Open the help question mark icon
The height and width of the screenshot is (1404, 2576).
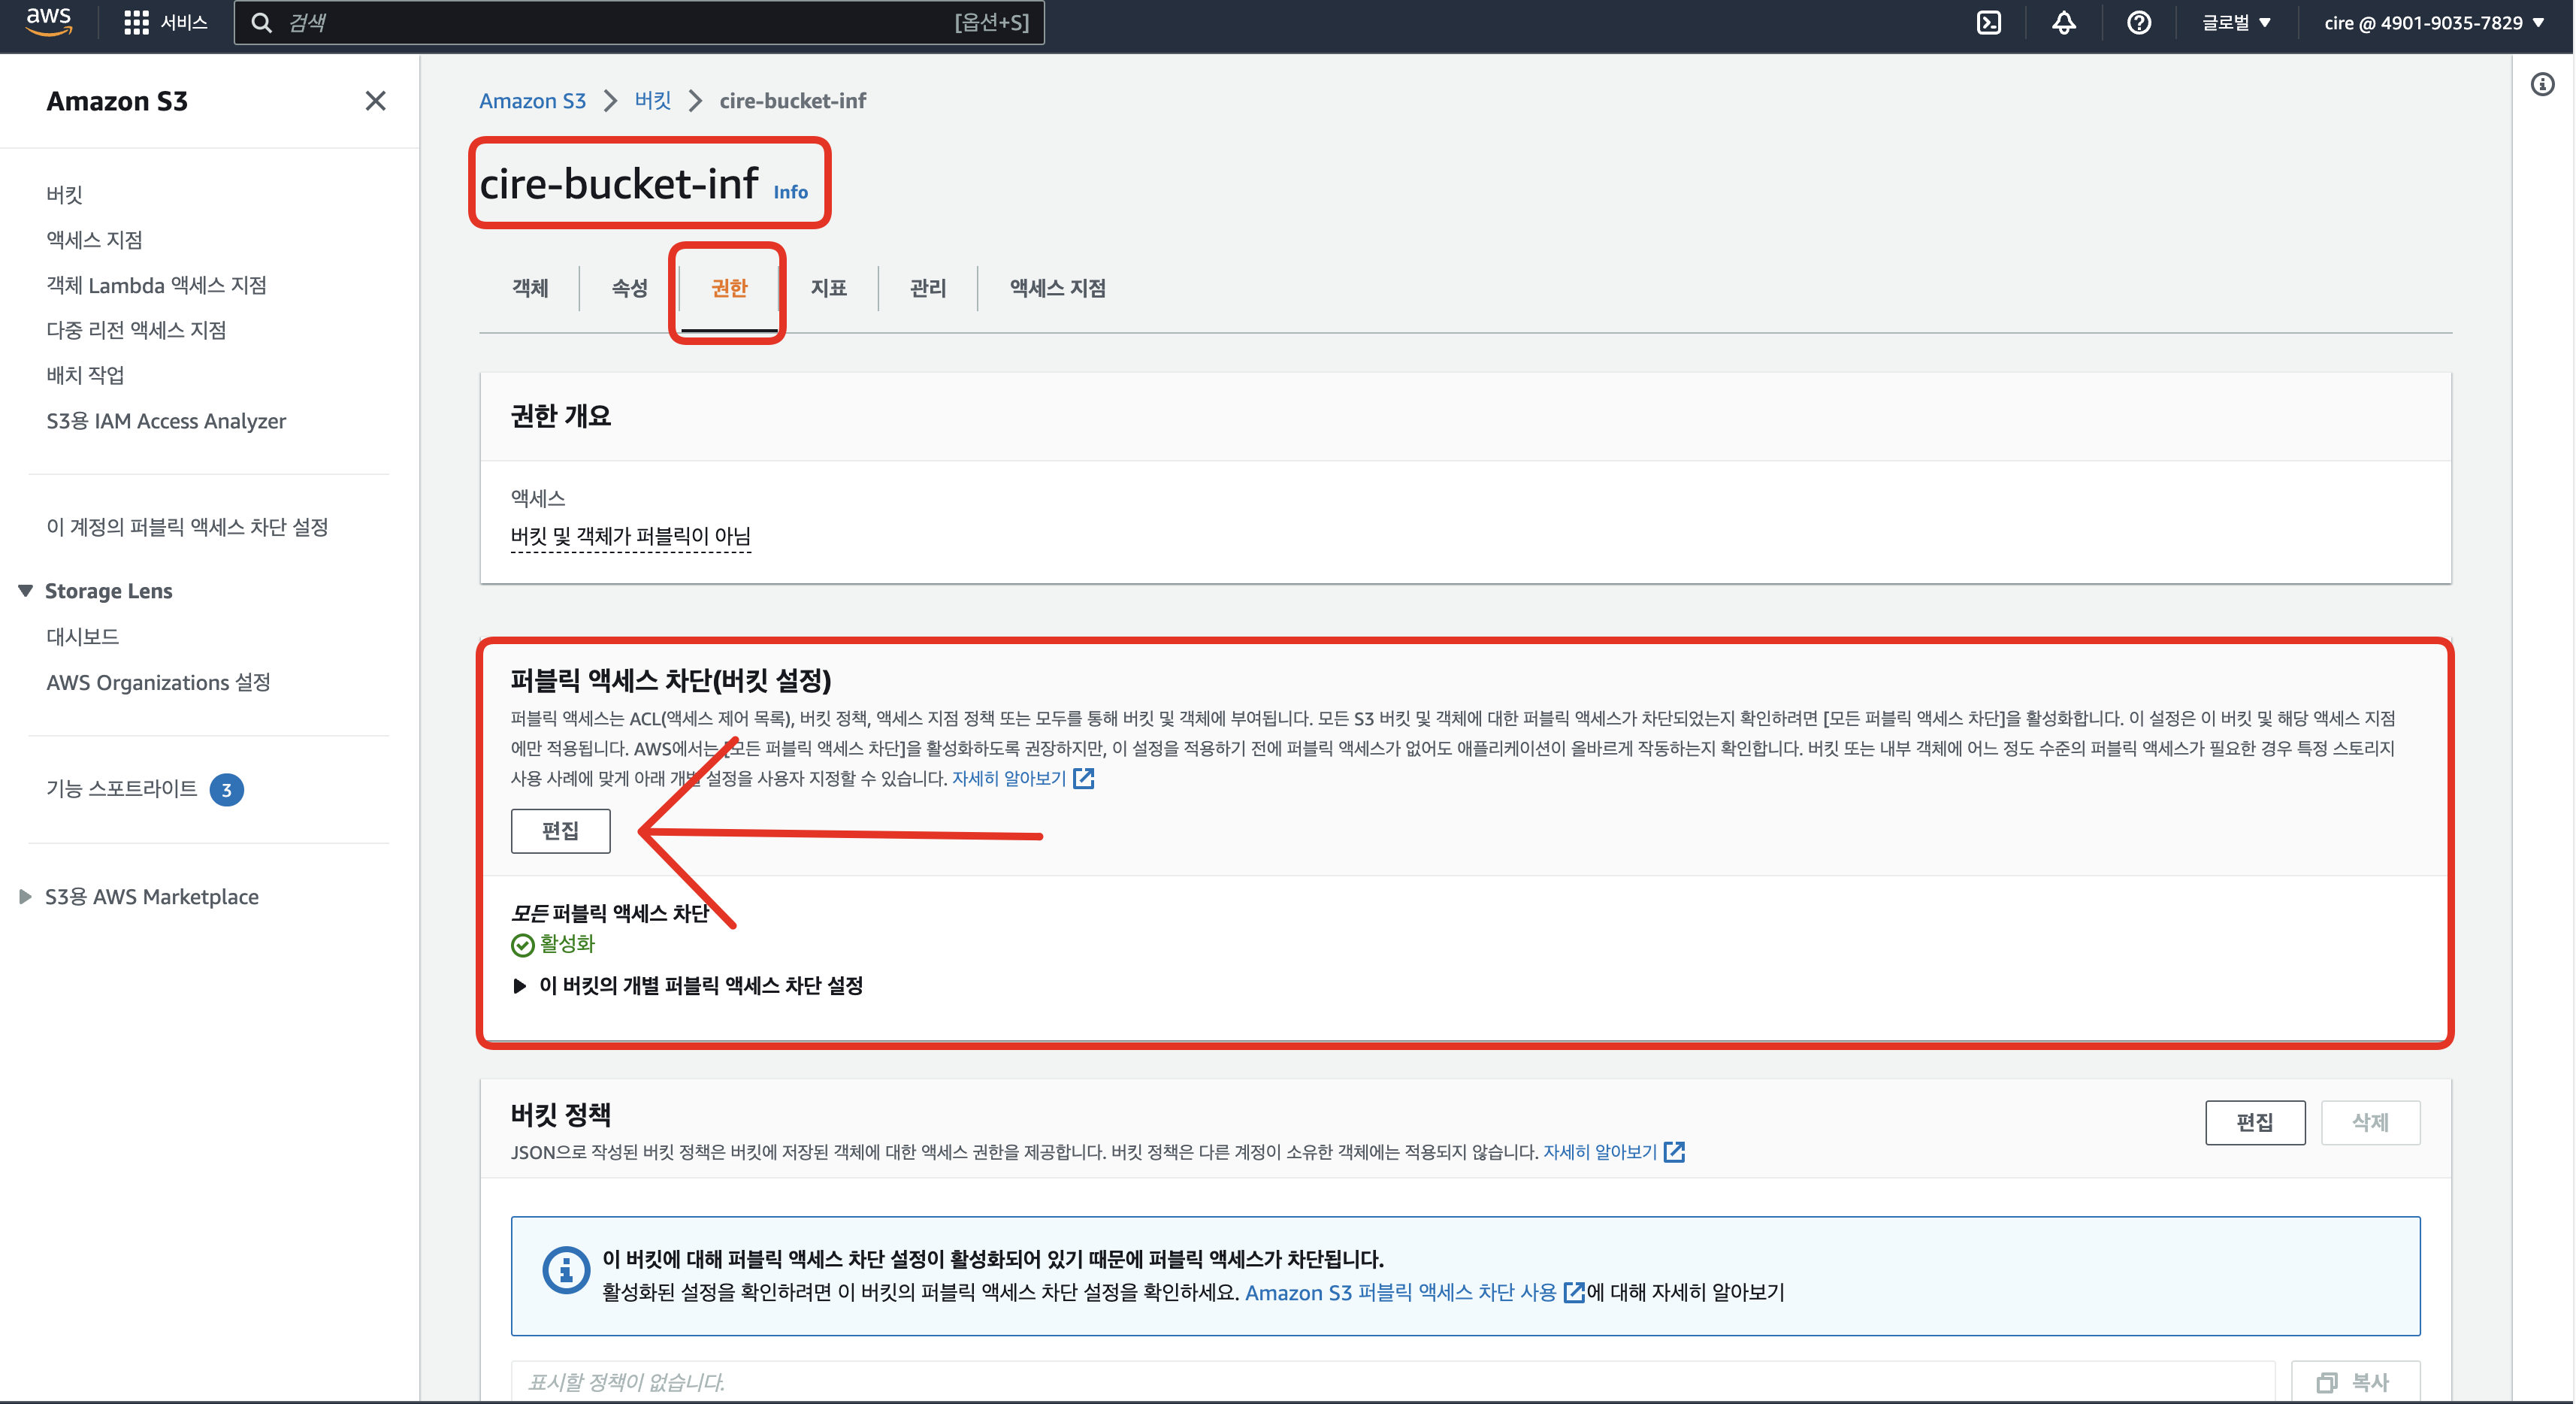2139,22
